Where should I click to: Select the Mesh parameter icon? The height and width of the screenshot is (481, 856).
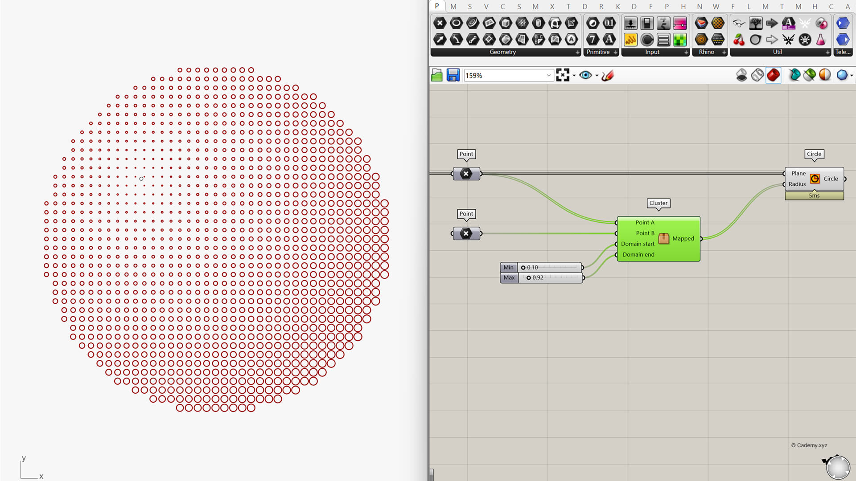(522, 23)
